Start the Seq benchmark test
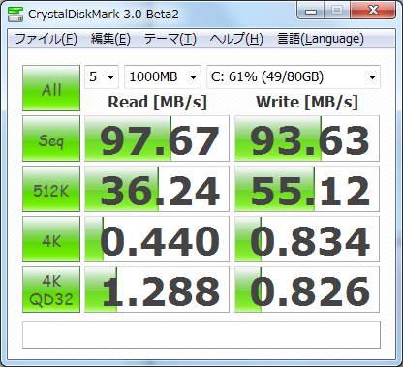 click(51, 138)
